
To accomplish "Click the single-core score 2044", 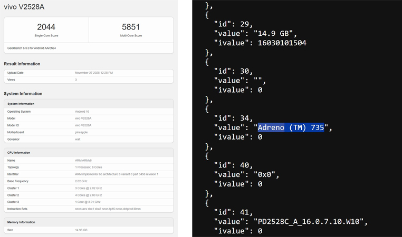I will tap(46, 27).
